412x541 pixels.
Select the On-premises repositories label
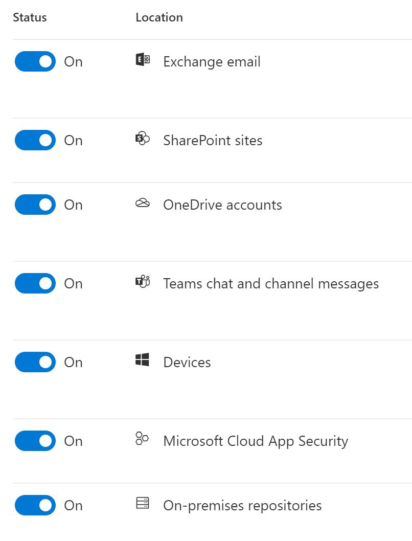[x=242, y=506]
